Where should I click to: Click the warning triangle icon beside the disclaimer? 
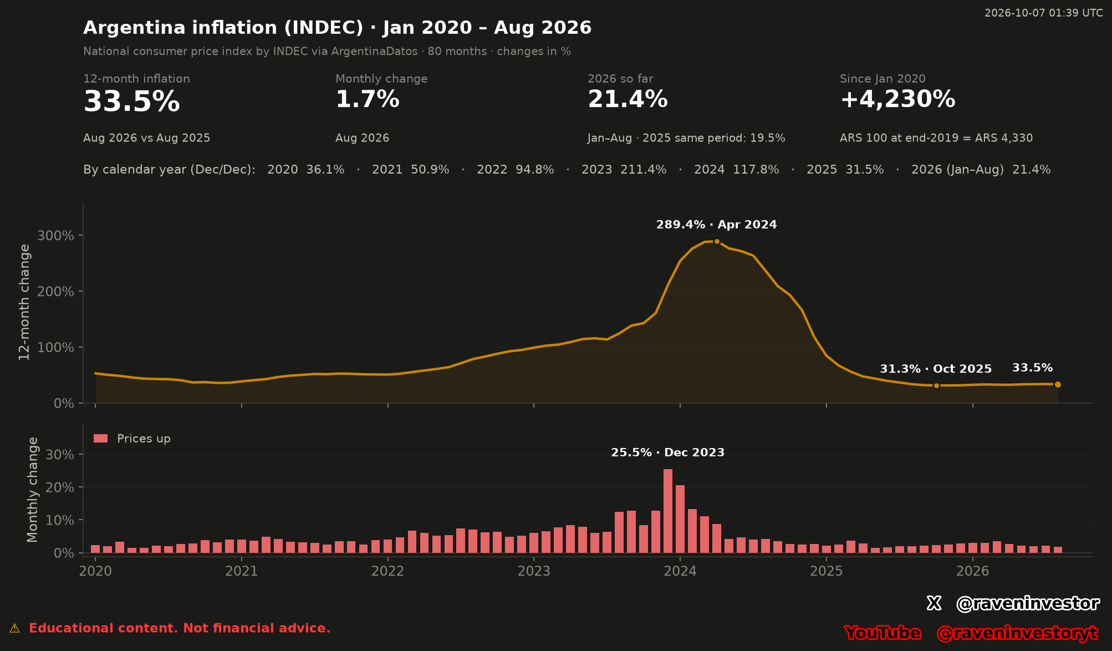point(14,628)
